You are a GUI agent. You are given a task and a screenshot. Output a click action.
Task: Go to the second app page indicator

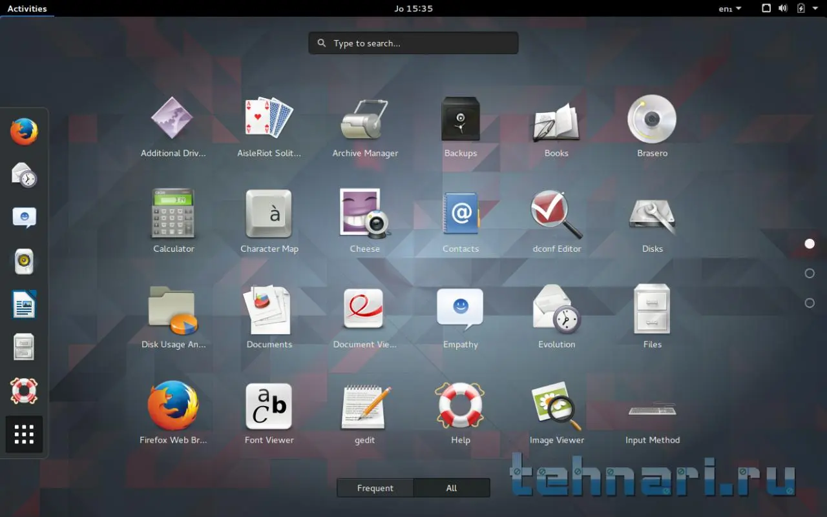(x=810, y=274)
